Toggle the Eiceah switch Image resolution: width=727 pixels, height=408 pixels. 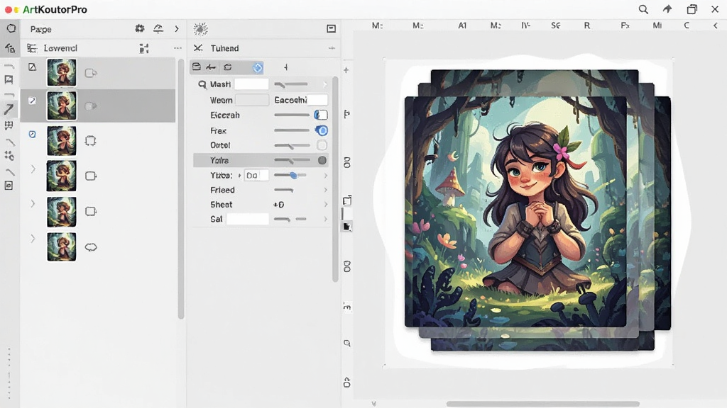321,115
